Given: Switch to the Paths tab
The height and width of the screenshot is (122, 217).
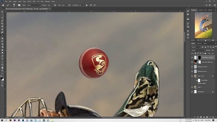Looking at the screenshot, I should click(x=205, y=43).
